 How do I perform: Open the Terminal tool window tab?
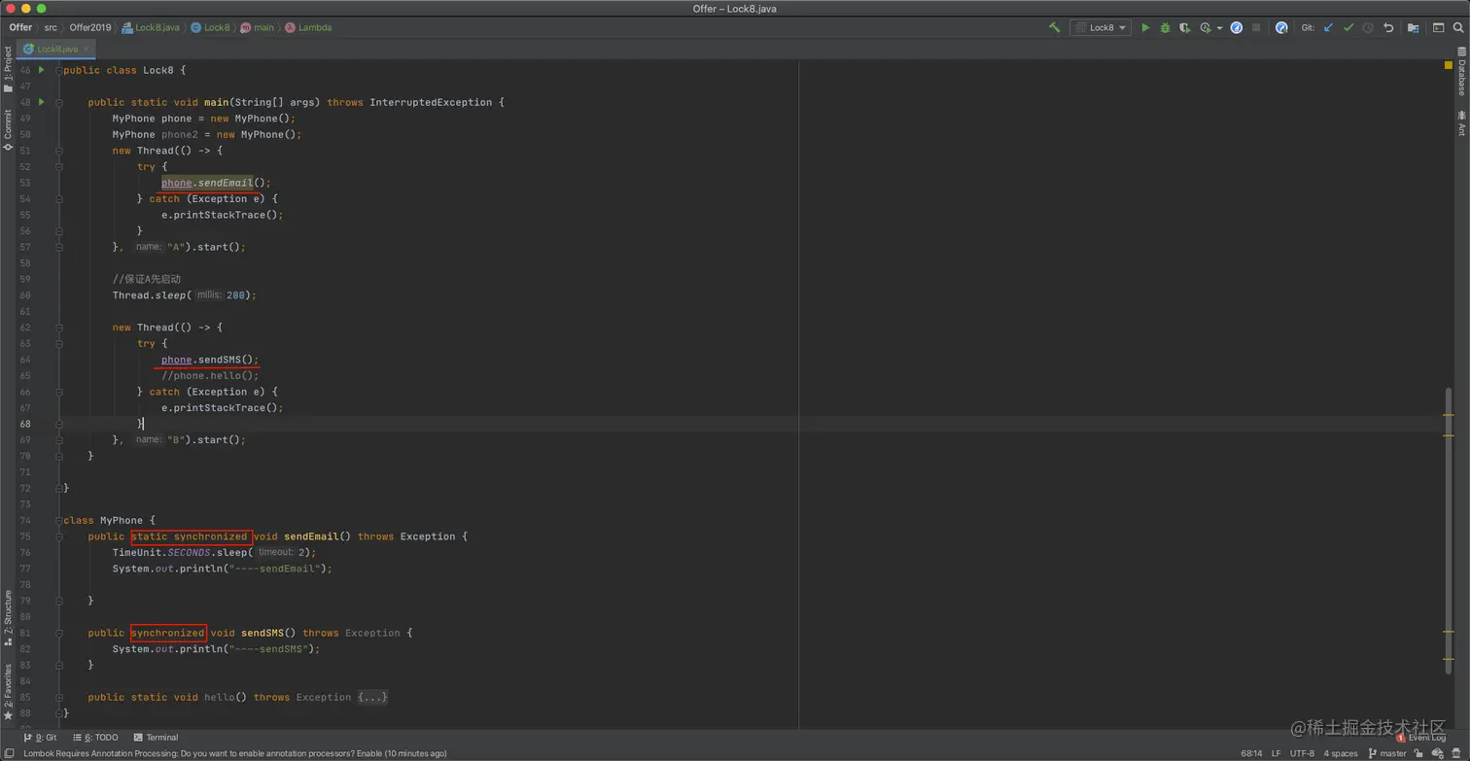[x=156, y=738]
